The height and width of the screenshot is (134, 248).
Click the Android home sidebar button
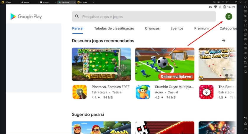[245, 124]
